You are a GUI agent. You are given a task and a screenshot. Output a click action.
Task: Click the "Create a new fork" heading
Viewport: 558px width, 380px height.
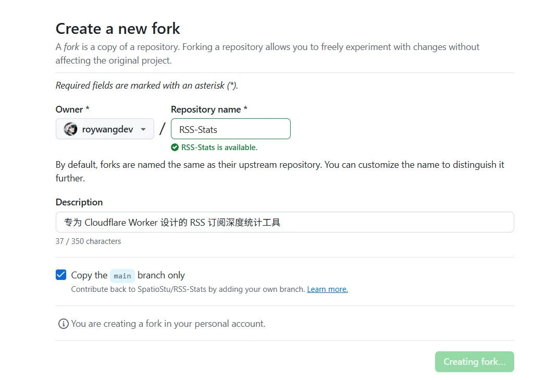(118, 28)
